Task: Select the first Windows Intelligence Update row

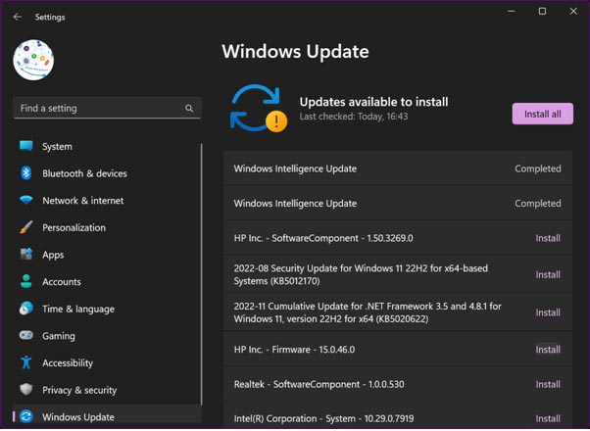Action: point(398,168)
